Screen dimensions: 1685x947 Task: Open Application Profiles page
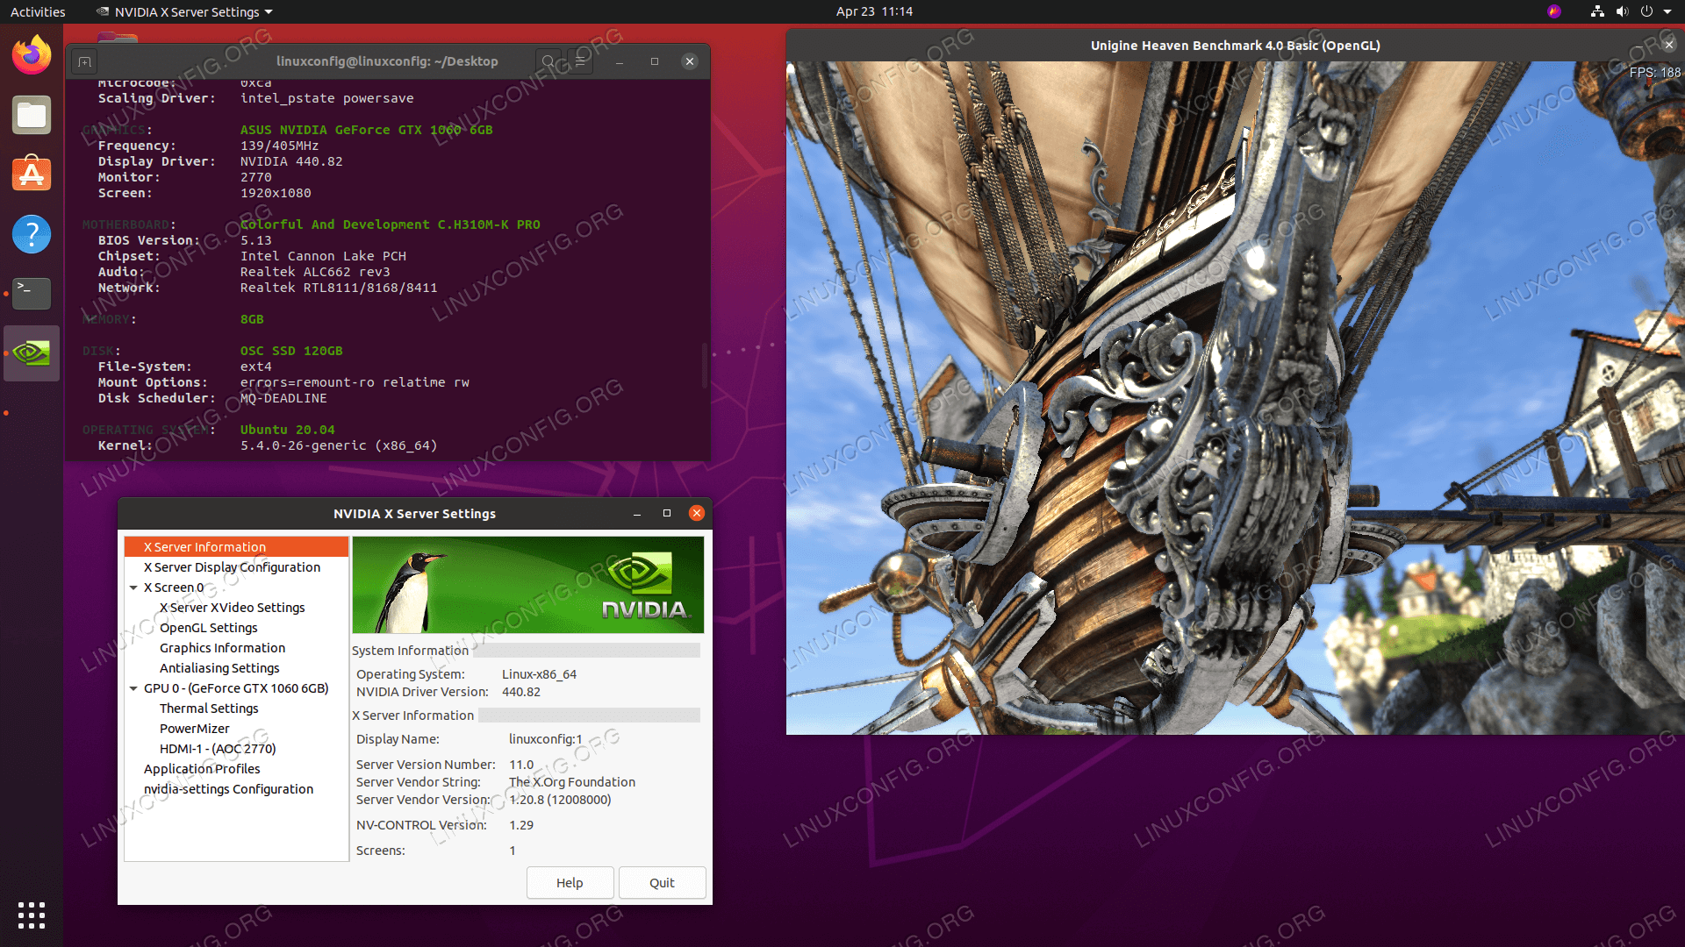pyautogui.click(x=202, y=769)
